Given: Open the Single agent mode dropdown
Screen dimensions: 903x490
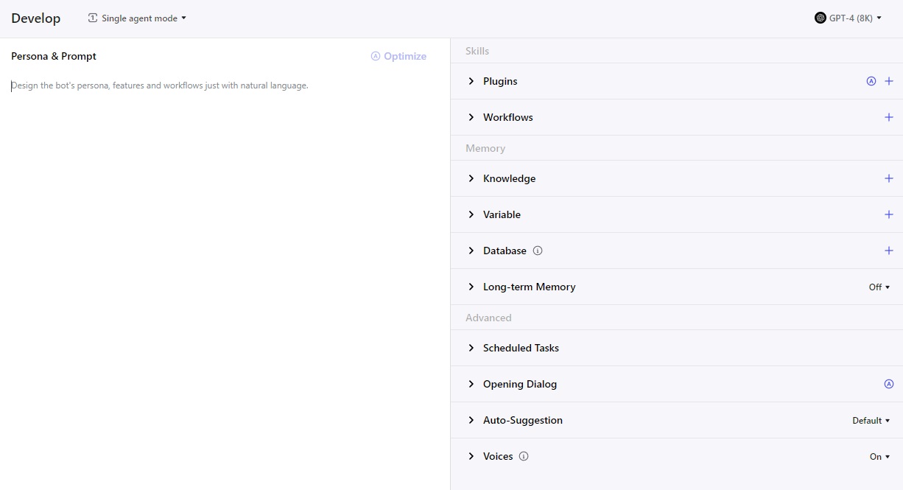Looking at the screenshot, I should (x=138, y=18).
